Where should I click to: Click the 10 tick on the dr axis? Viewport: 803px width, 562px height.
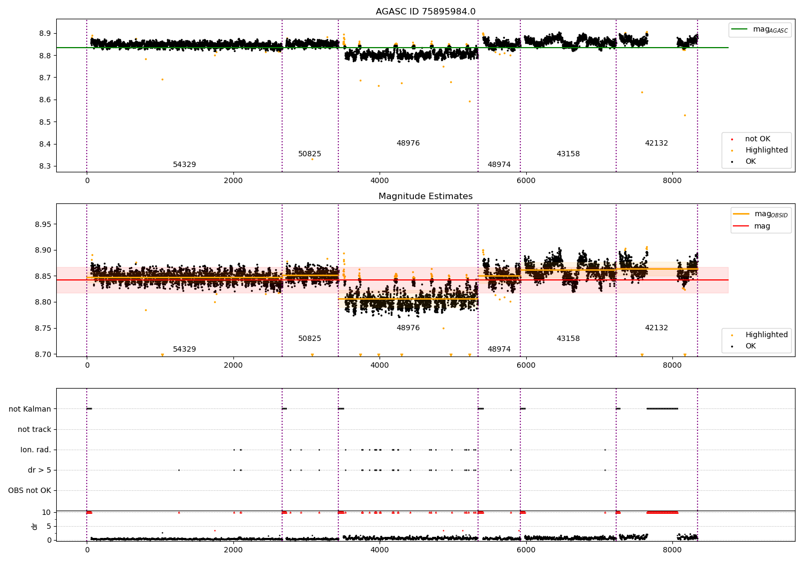click(x=47, y=513)
